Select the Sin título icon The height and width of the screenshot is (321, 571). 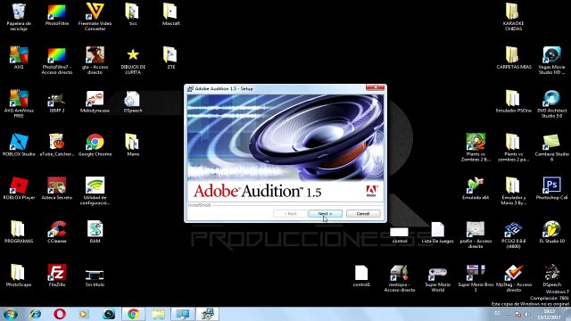coord(95,277)
